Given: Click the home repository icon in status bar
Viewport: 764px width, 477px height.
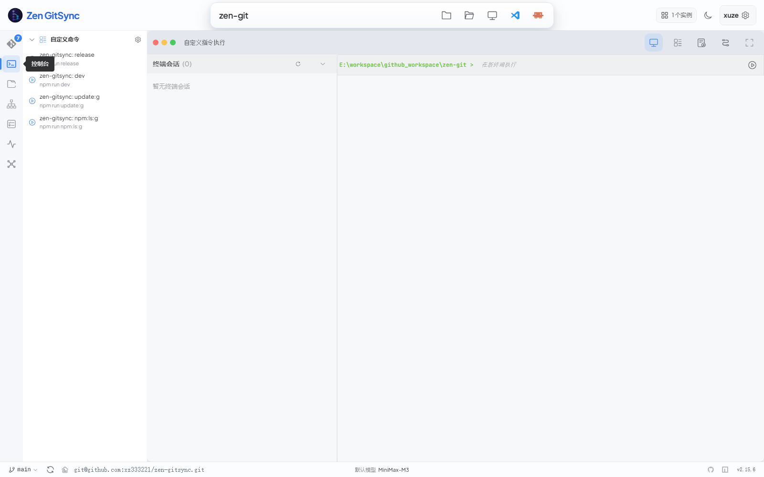Looking at the screenshot, I should click(65, 470).
